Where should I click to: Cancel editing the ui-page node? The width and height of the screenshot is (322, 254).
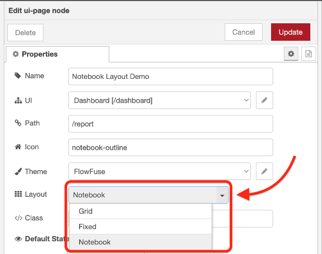click(243, 32)
